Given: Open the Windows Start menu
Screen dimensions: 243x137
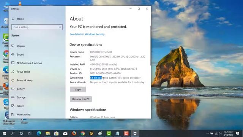Looking at the screenshot, I should tap(4, 134).
